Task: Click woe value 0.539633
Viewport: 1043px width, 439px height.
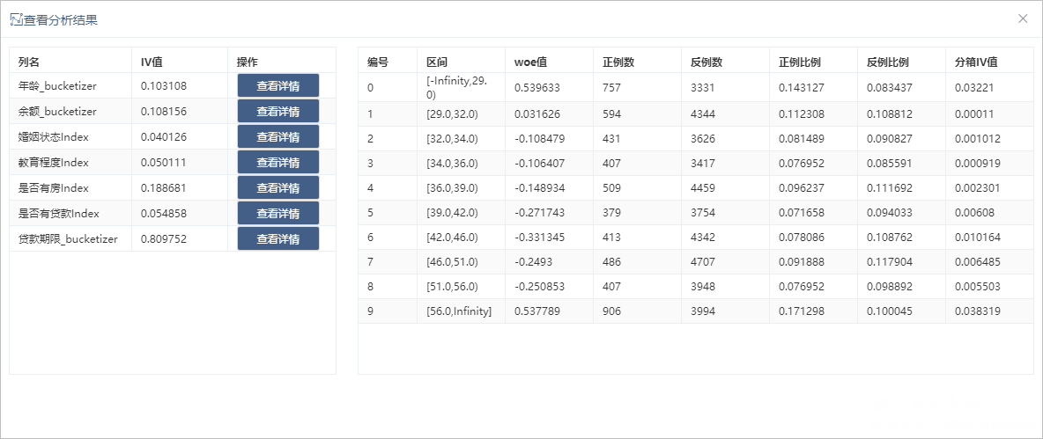Action: pyautogui.click(x=537, y=88)
